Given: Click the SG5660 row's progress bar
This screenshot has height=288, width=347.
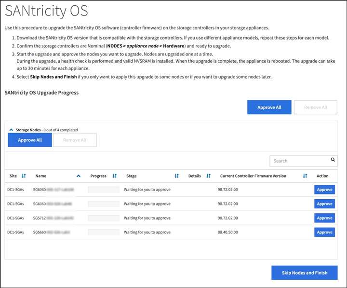Looking at the screenshot, I should pyautogui.click(x=104, y=233).
